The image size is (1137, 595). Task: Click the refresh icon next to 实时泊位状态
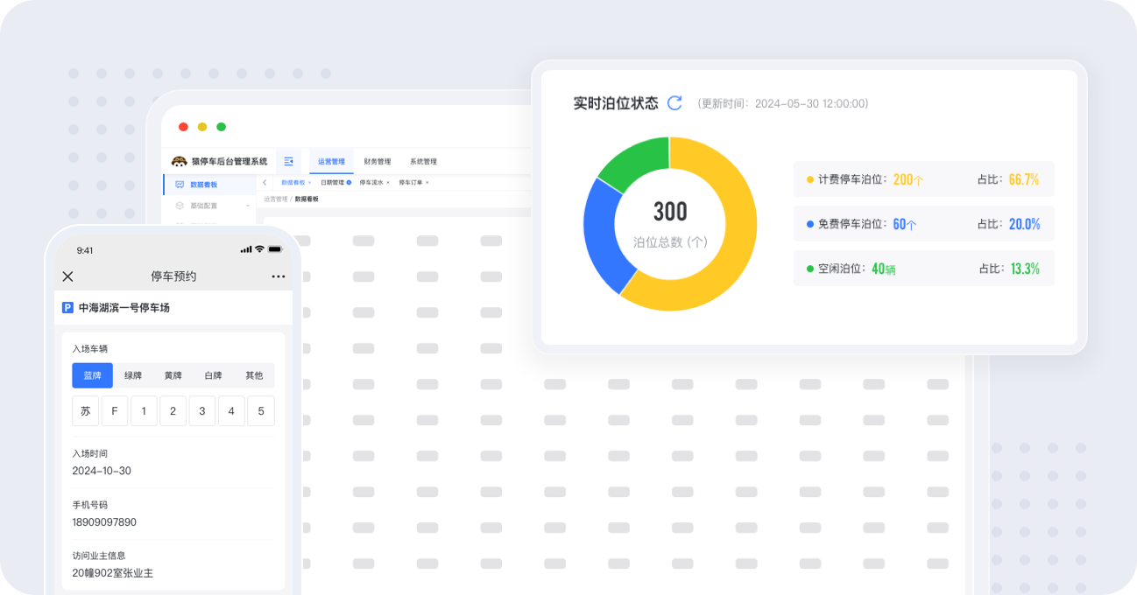point(674,102)
